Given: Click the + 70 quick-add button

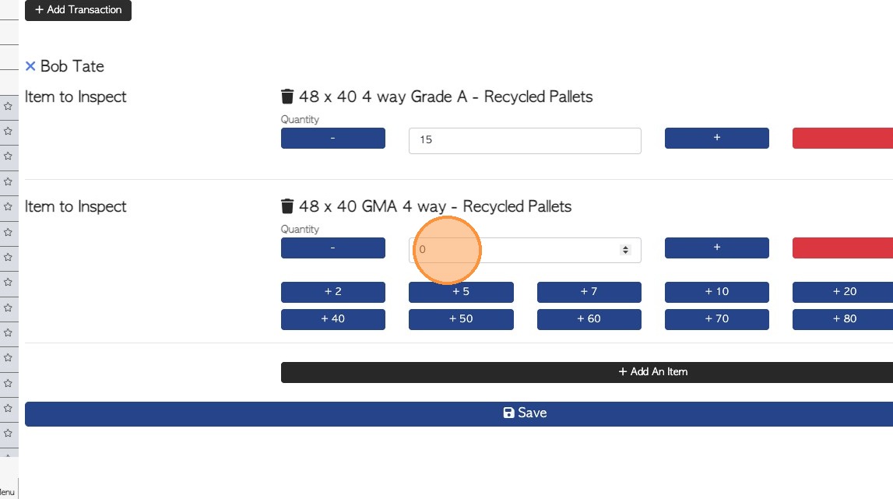Looking at the screenshot, I should pyautogui.click(x=716, y=319).
